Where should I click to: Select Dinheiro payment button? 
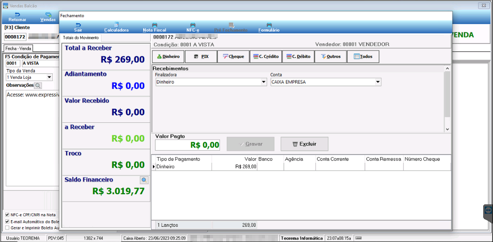[x=168, y=57]
